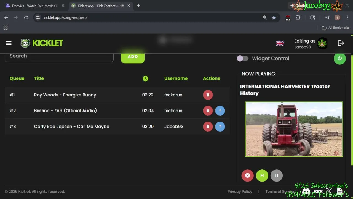
Task: Click the Queue column header
Action: tap(17, 78)
